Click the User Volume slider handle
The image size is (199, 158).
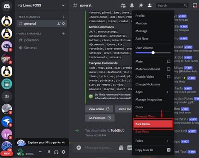153,53
